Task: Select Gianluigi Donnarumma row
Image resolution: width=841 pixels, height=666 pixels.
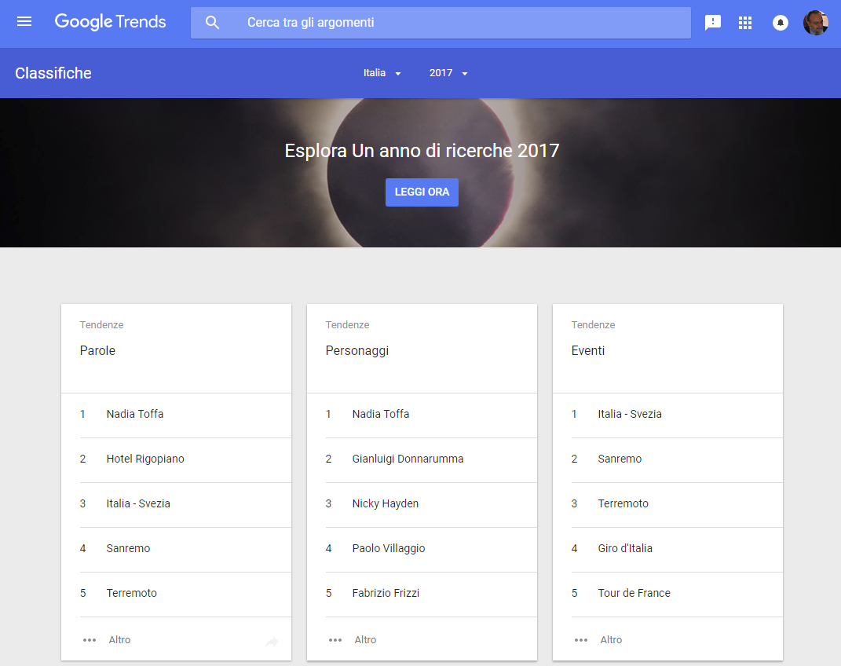Action: (x=431, y=459)
